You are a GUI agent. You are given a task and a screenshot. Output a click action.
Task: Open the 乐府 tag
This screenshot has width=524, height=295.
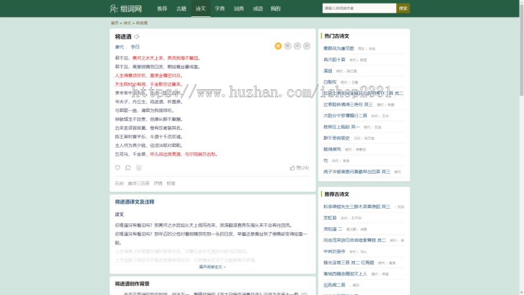tap(119, 183)
